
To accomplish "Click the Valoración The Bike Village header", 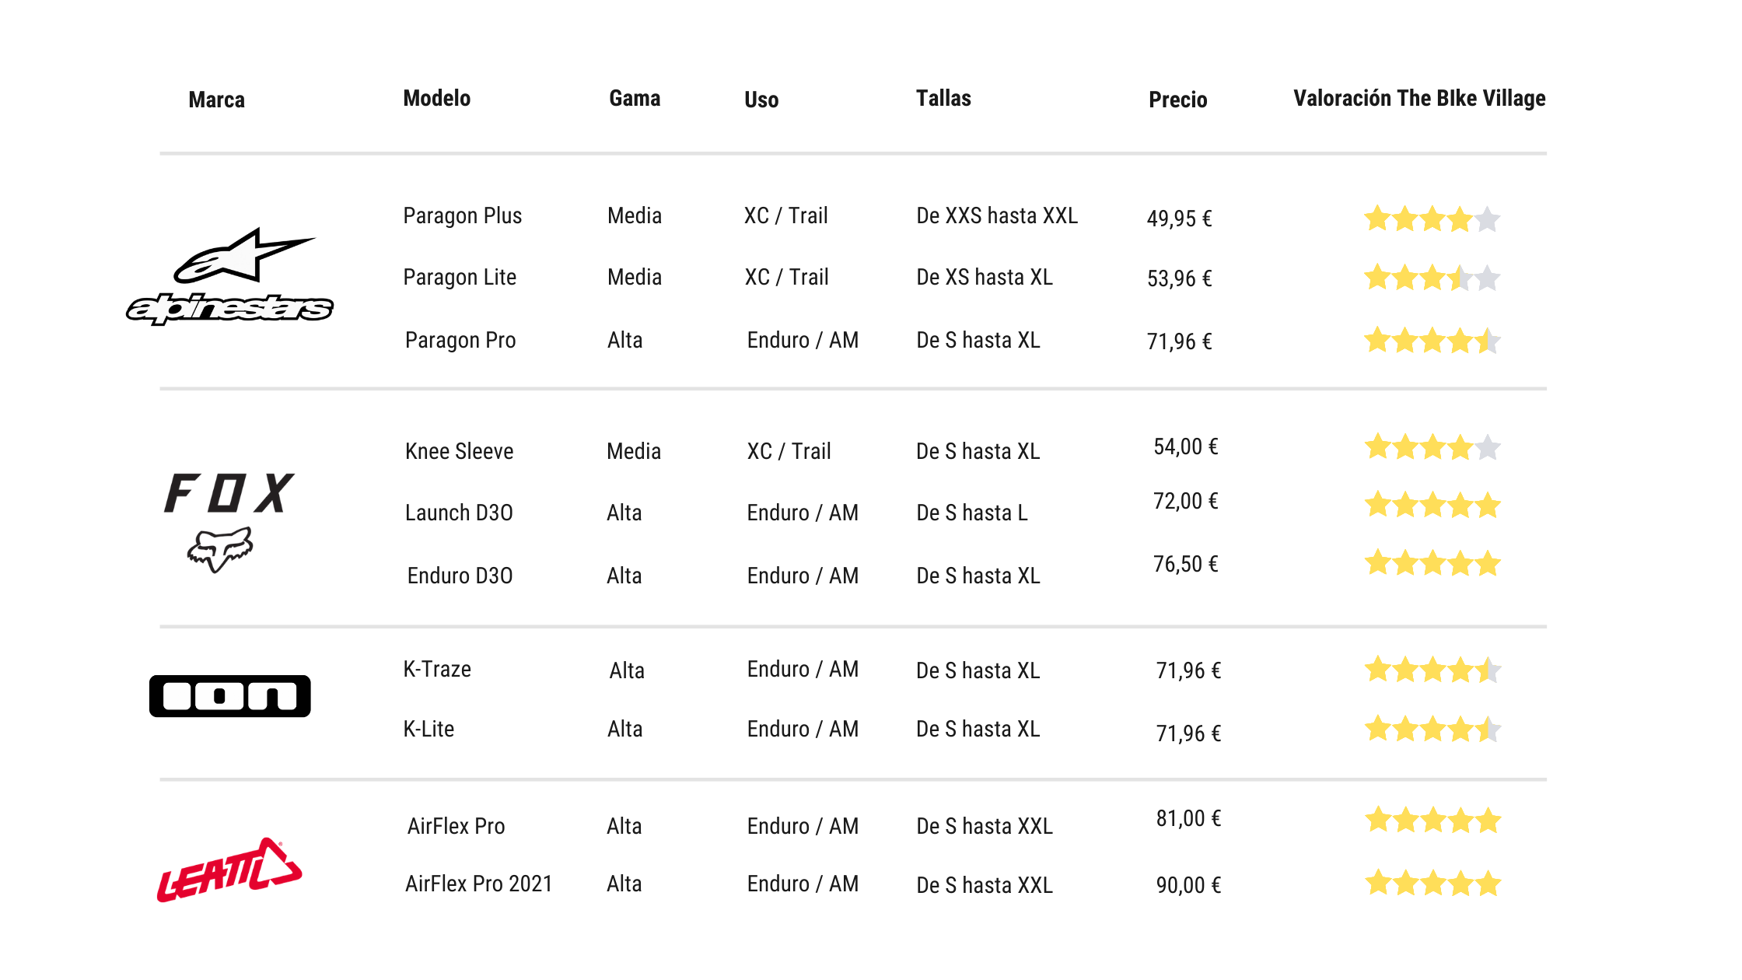I will click(x=1418, y=98).
